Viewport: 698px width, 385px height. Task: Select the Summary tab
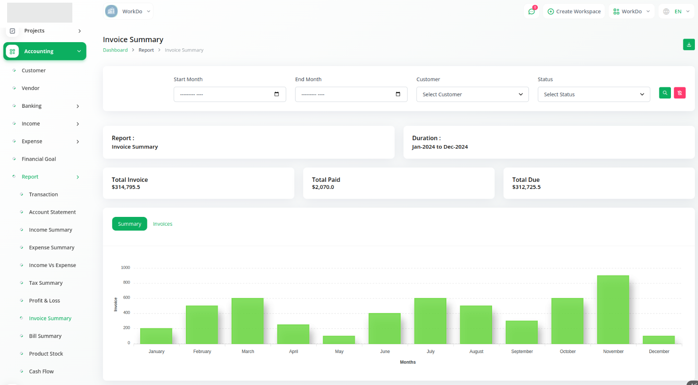pyautogui.click(x=129, y=224)
